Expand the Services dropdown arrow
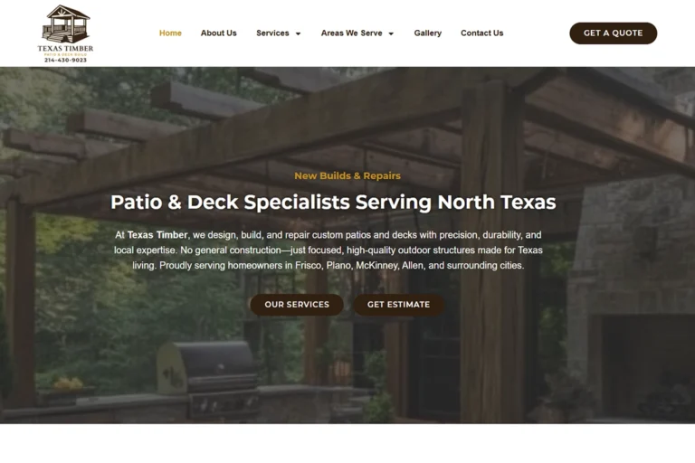Image resolution: width=695 pixels, height=463 pixels. [x=299, y=33]
